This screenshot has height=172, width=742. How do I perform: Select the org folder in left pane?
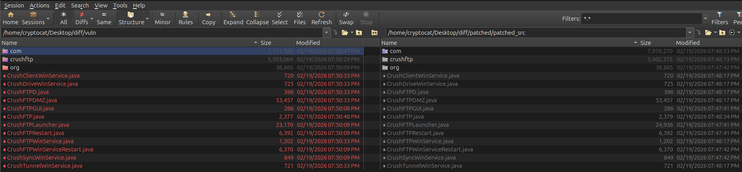[182, 67]
